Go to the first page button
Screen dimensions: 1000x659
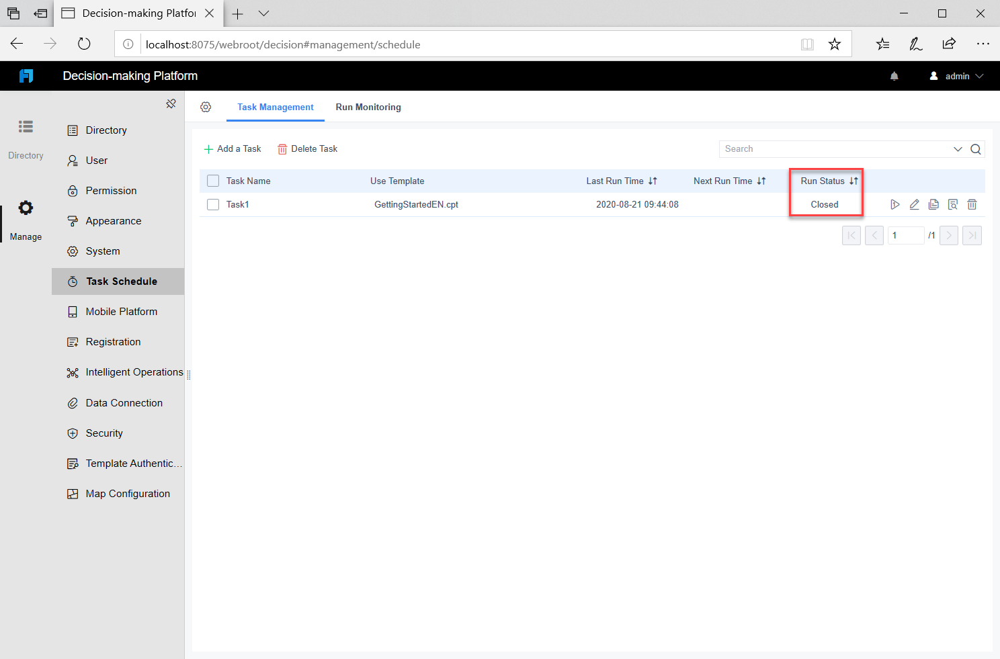click(x=851, y=235)
